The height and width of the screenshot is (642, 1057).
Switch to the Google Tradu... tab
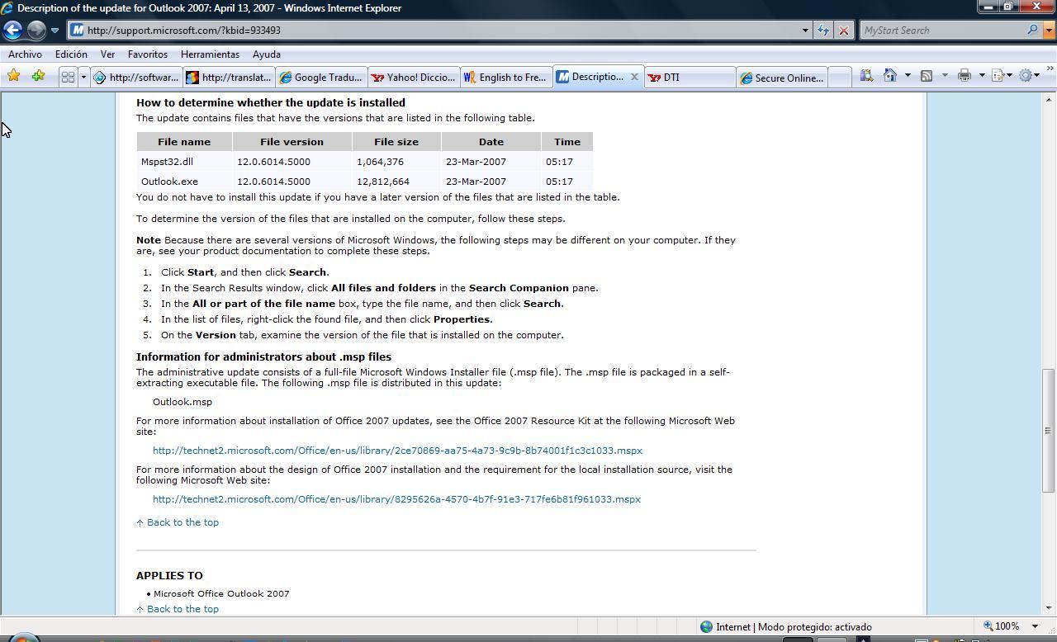coord(320,77)
